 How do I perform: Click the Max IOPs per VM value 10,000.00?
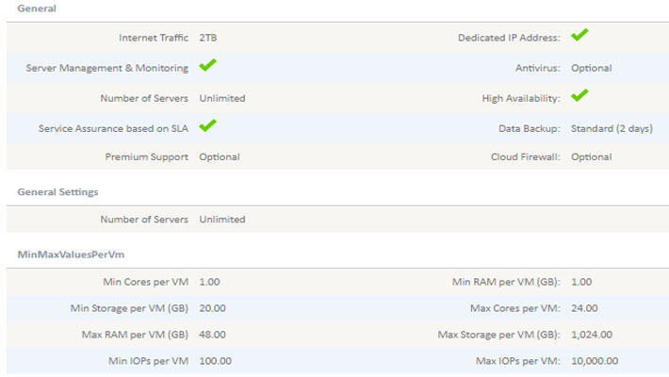595,361
